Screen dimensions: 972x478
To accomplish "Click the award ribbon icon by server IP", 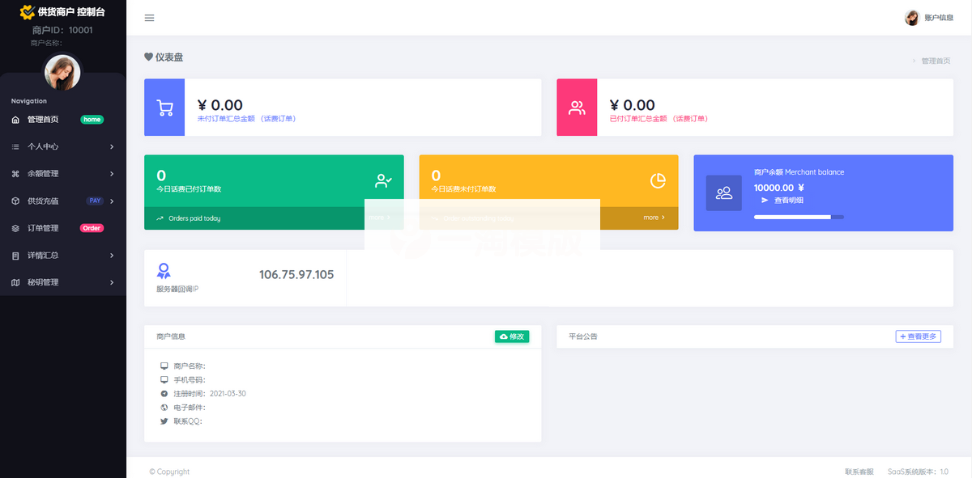I will tap(164, 271).
